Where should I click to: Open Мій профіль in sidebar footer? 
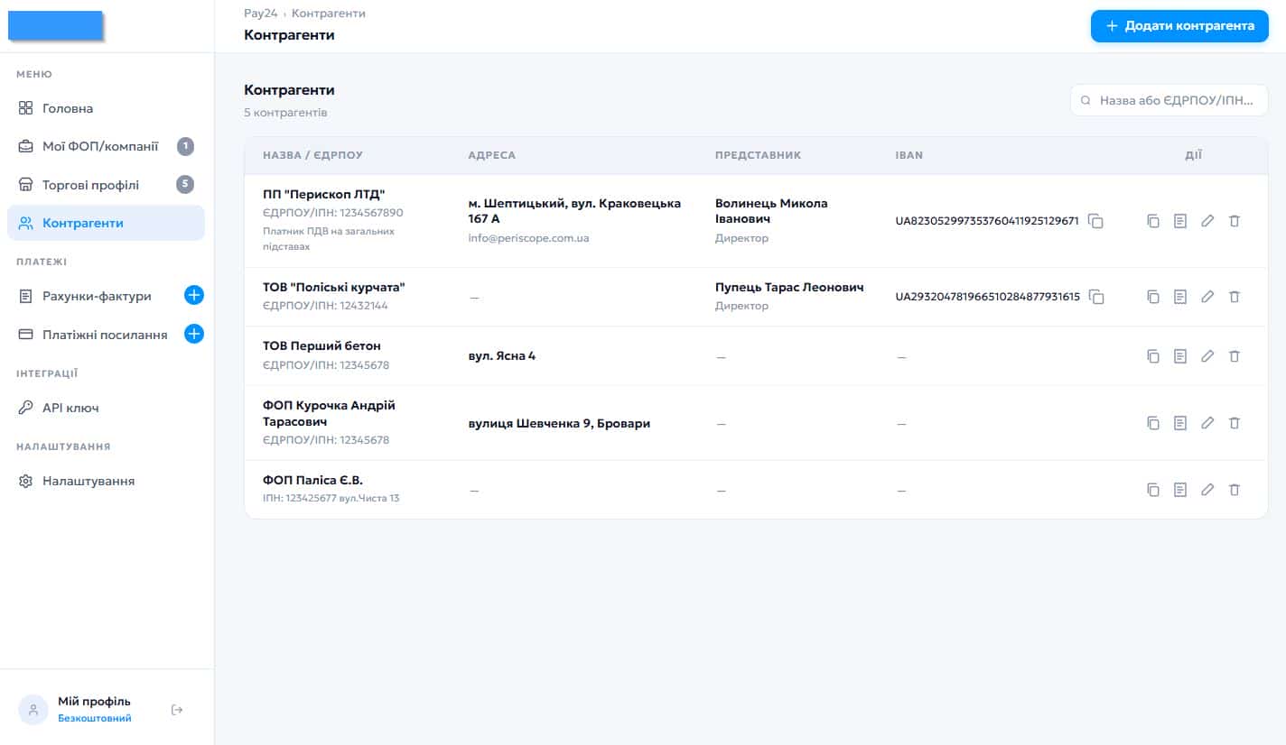click(94, 701)
